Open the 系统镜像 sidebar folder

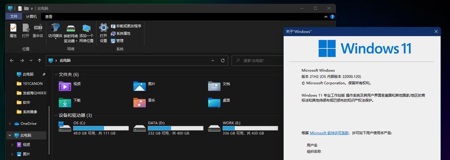[x=27, y=112]
